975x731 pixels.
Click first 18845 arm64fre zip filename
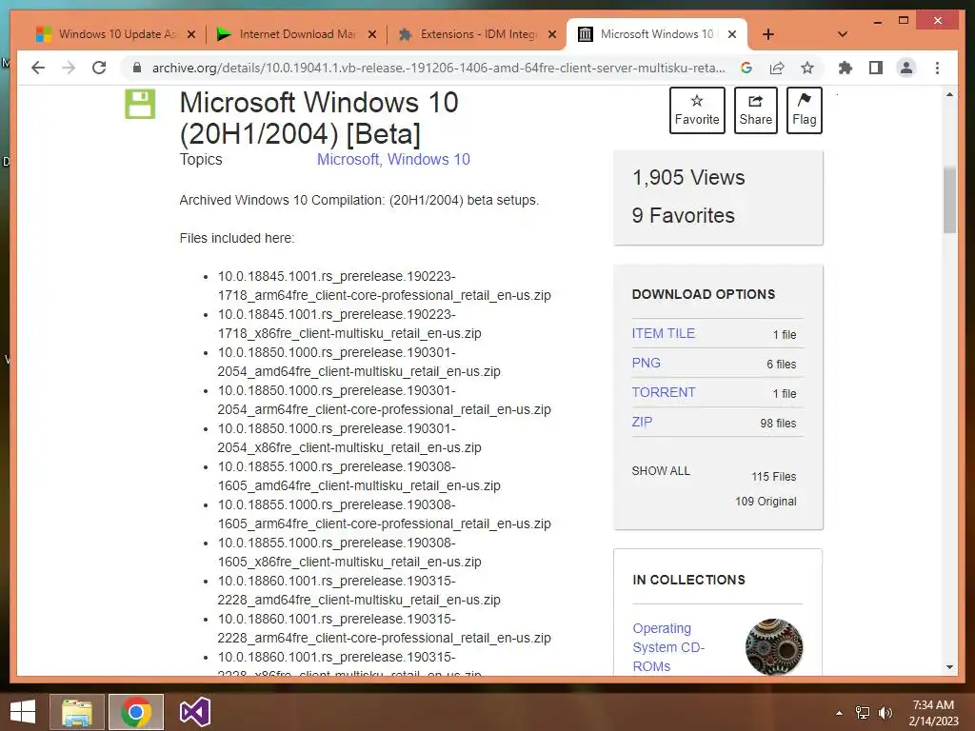(385, 286)
